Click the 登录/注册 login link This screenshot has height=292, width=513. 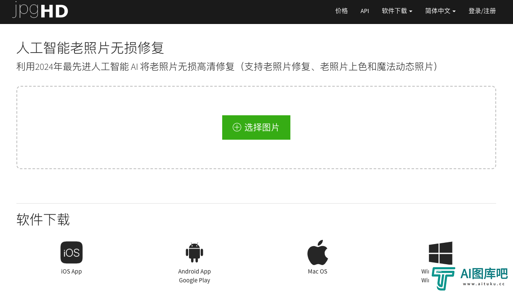pos(482,11)
